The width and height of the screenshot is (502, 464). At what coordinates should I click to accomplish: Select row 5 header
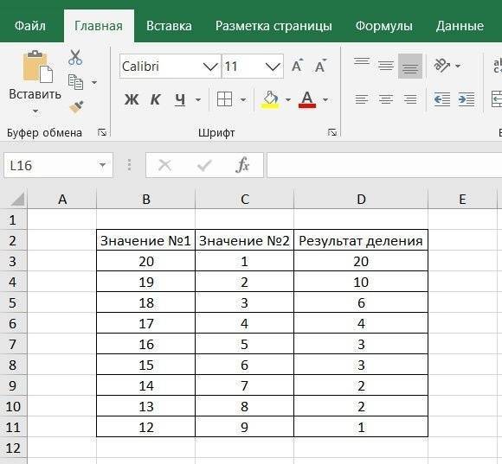coord(13,302)
